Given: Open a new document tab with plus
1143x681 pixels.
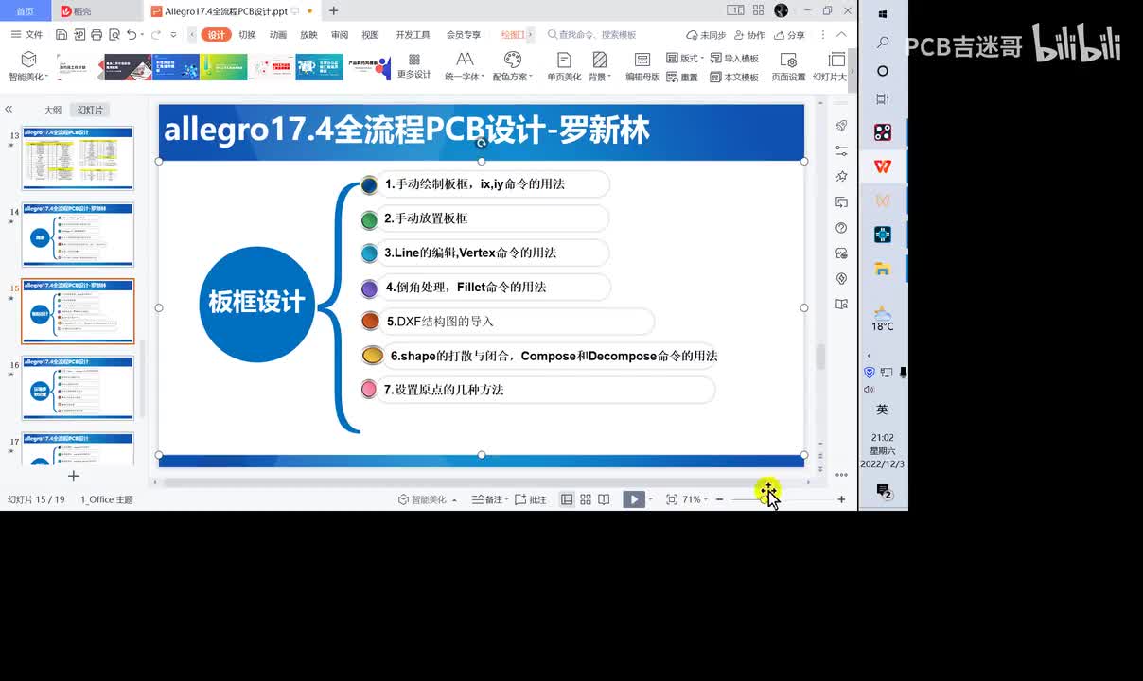Looking at the screenshot, I should [334, 11].
